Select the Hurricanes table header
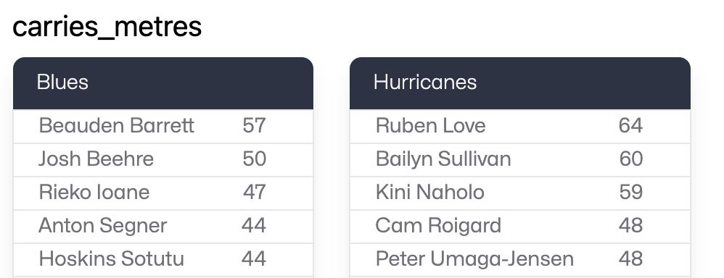The image size is (724, 278). pyautogui.click(x=520, y=83)
